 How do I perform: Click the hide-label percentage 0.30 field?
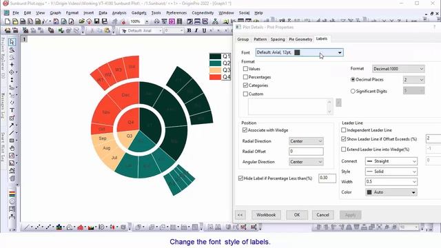[x=327, y=178]
